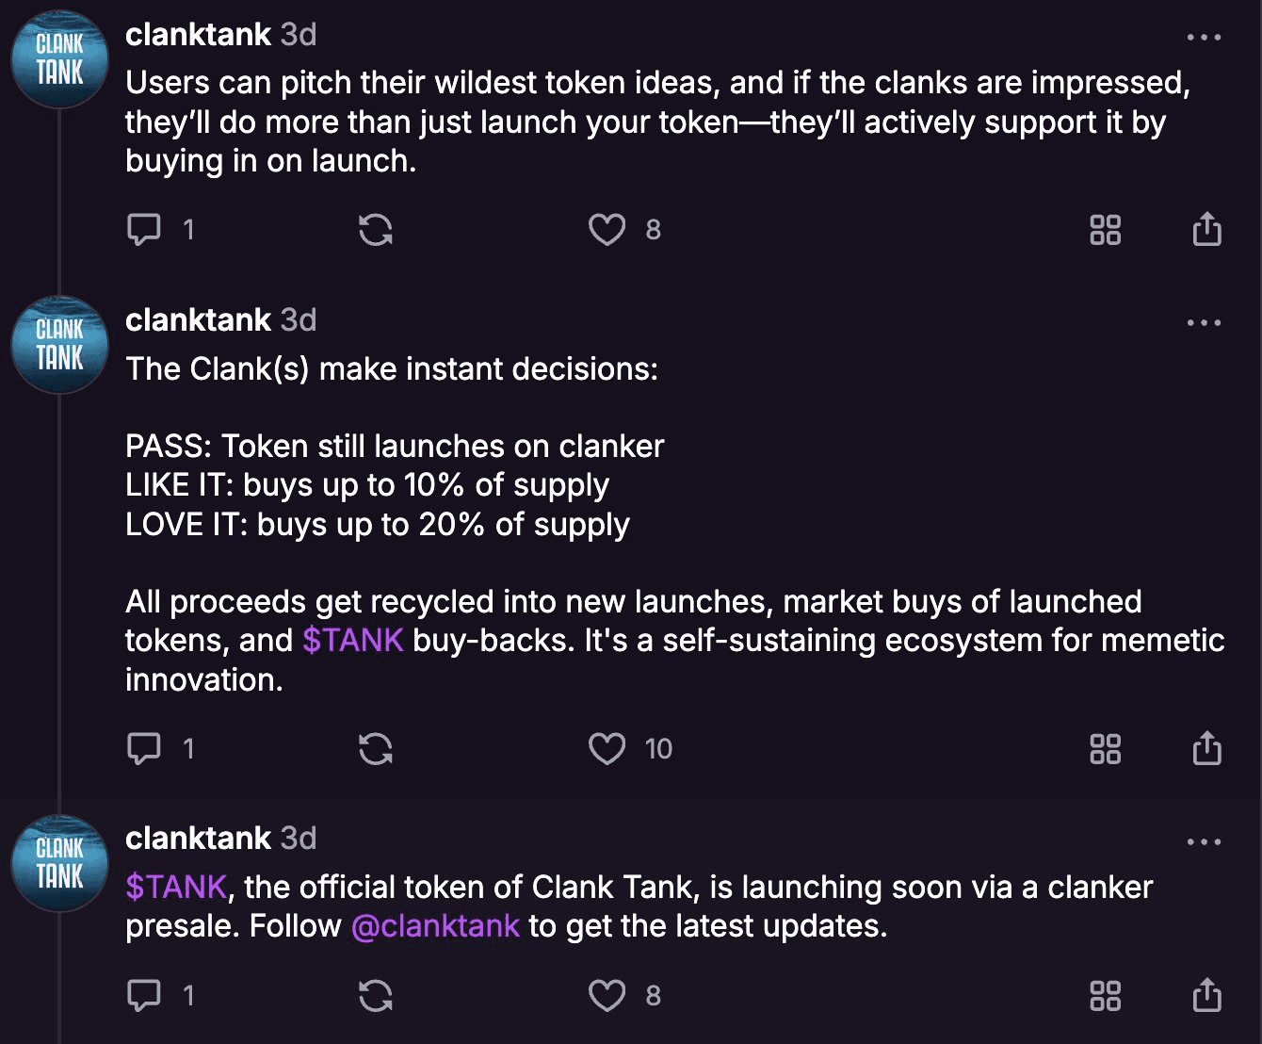The width and height of the screenshot is (1262, 1044).
Task: Open the @clanktank mention link
Action: pos(435,926)
